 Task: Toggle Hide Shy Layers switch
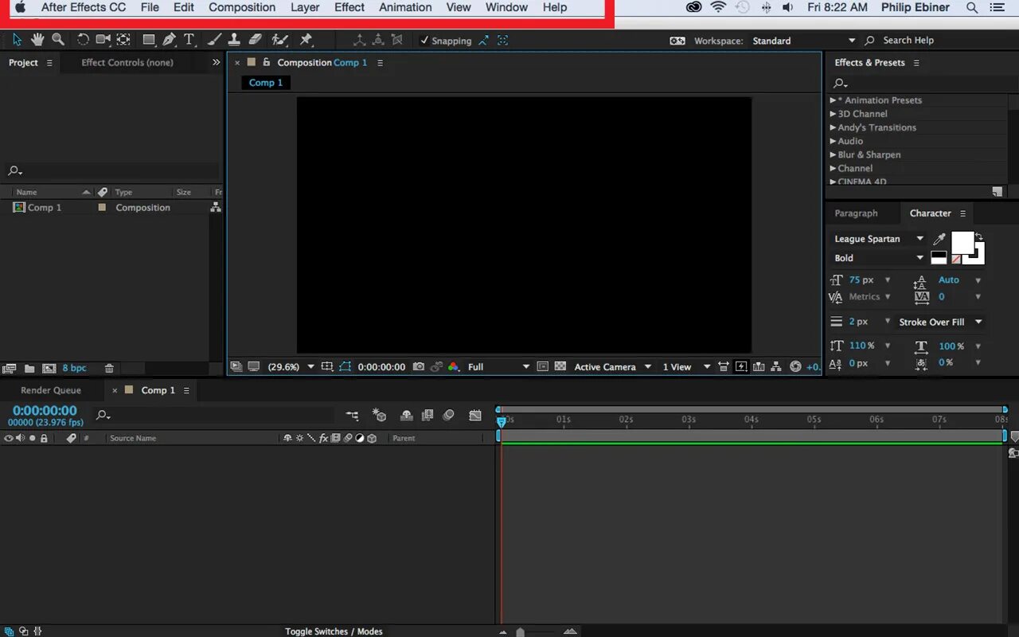point(407,416)
